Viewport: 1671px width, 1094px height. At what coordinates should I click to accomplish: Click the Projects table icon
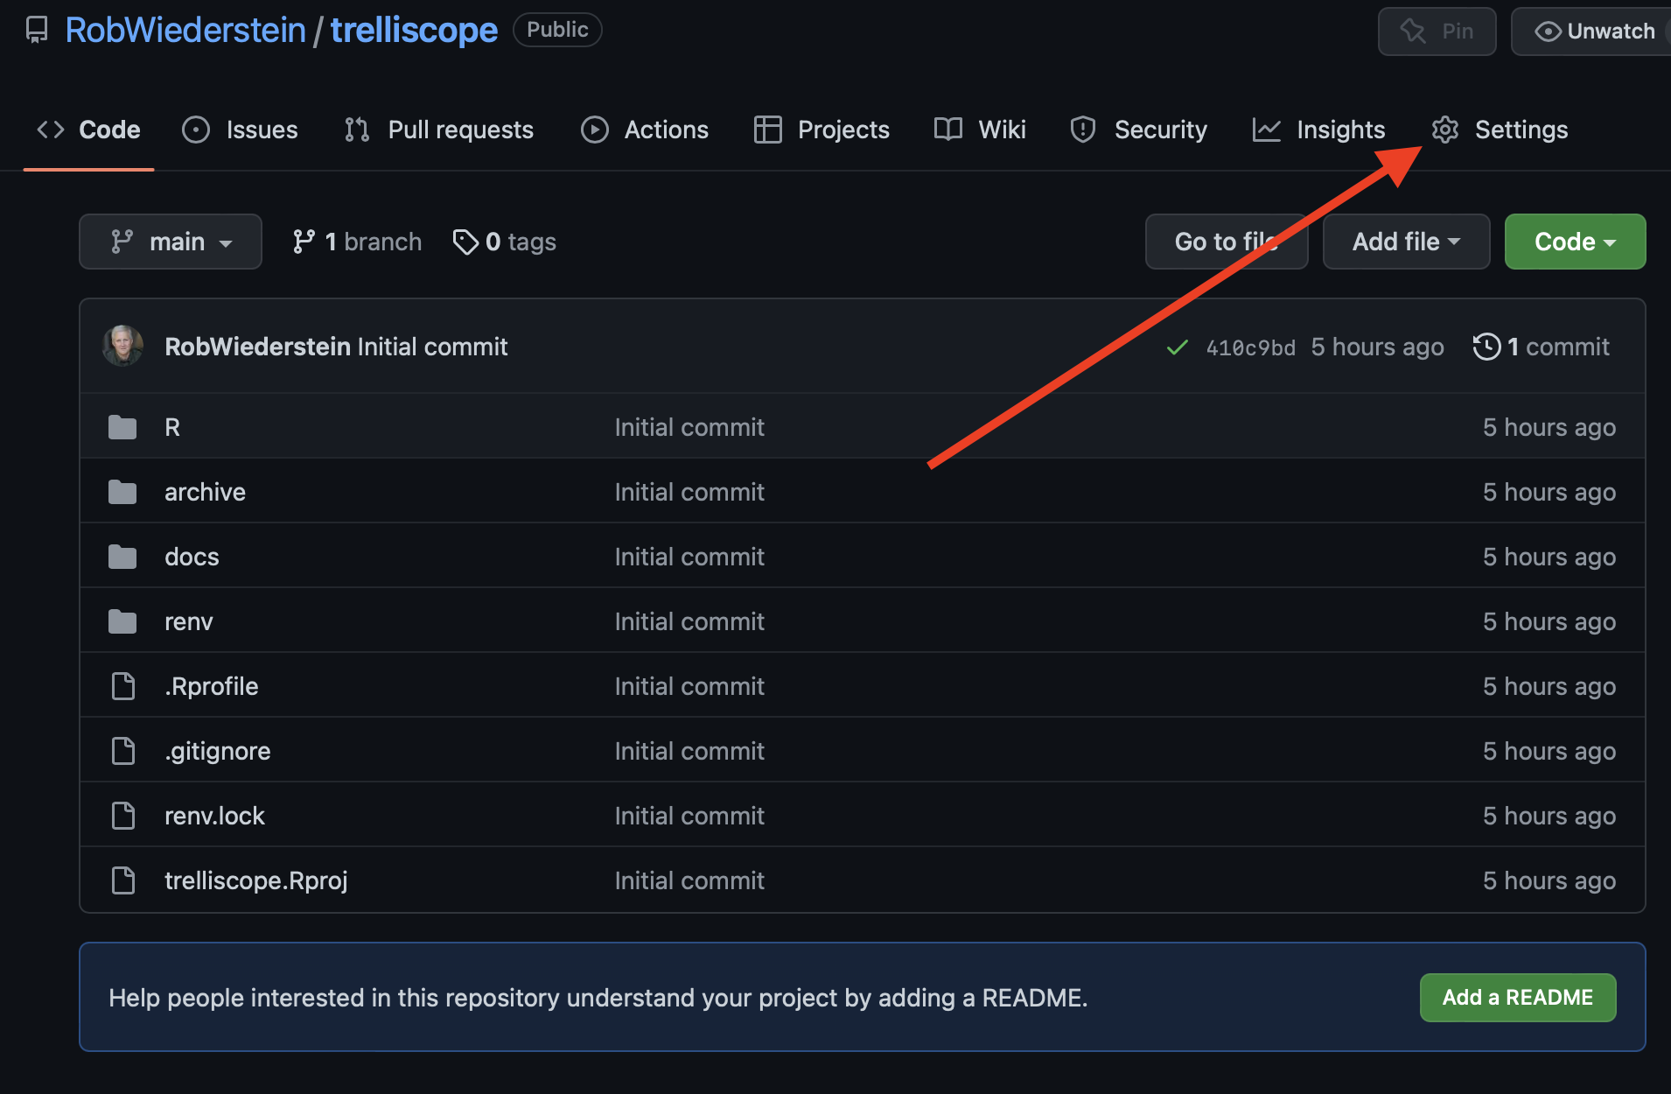(x=767, y=130)
